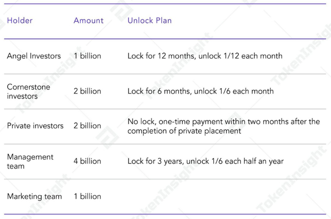Viewport: 331px width, 219px height.
Task: Click Angel Investors' 1 billion amount
Action: coord(87,56)
